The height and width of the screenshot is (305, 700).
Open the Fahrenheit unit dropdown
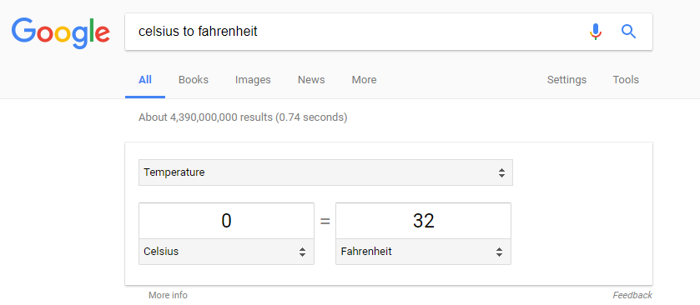(x=423, y=252)
